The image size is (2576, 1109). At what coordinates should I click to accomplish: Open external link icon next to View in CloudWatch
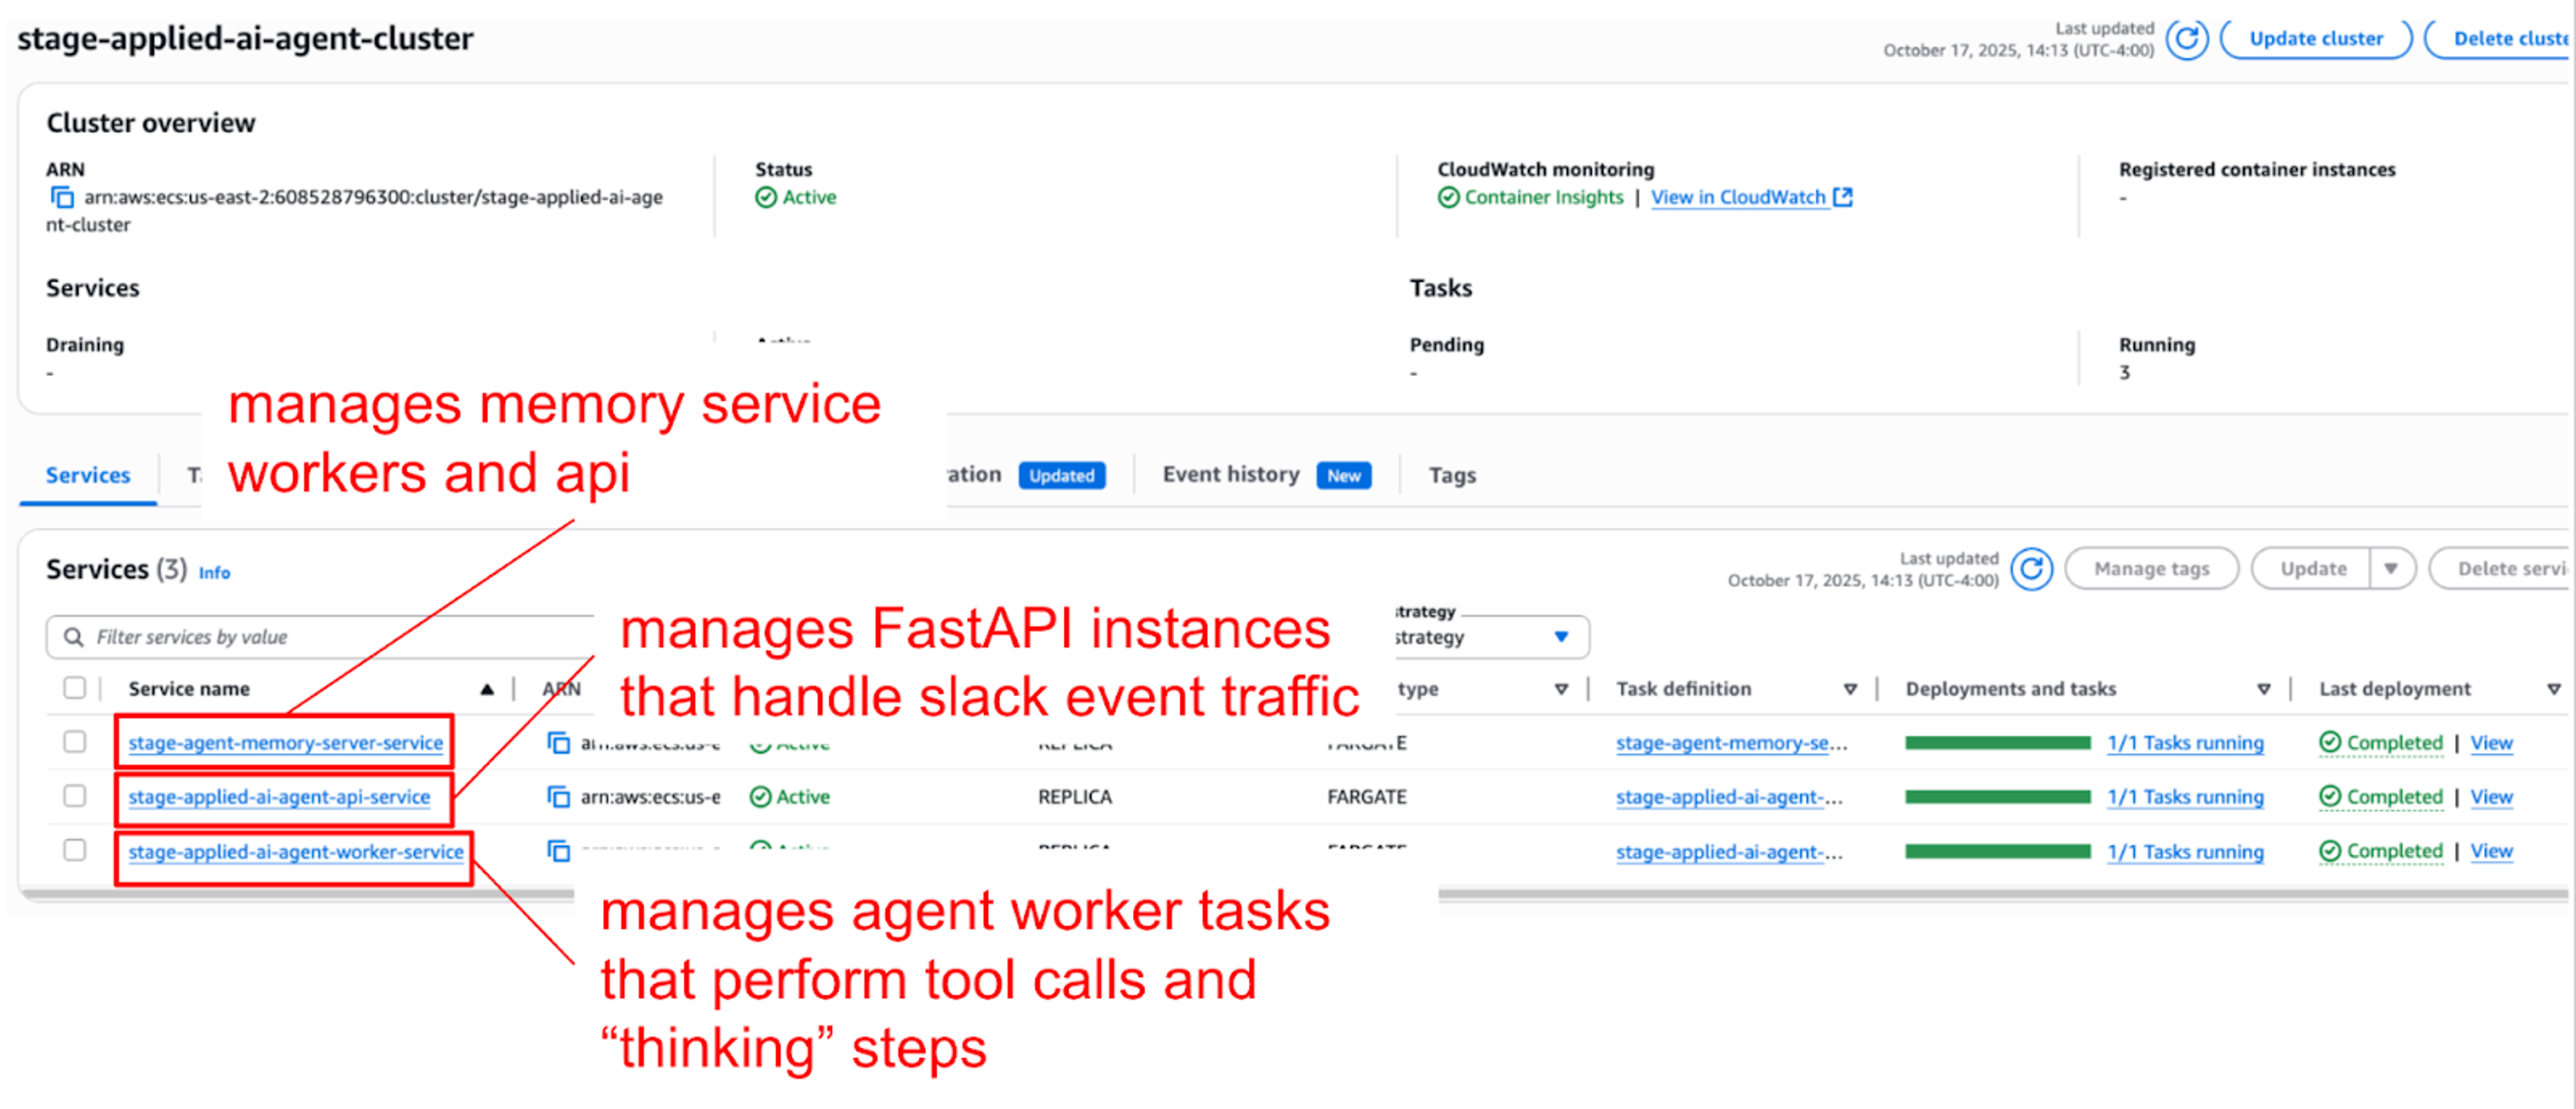1842,197
